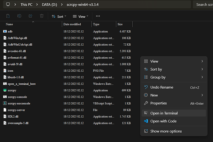Click the scrcpy application icon
This screenshot has height=142, width=213.
(x=5, y=90)
